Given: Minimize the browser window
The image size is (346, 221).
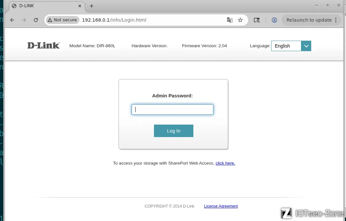Looking at the screenshot, I should (316, 5).
